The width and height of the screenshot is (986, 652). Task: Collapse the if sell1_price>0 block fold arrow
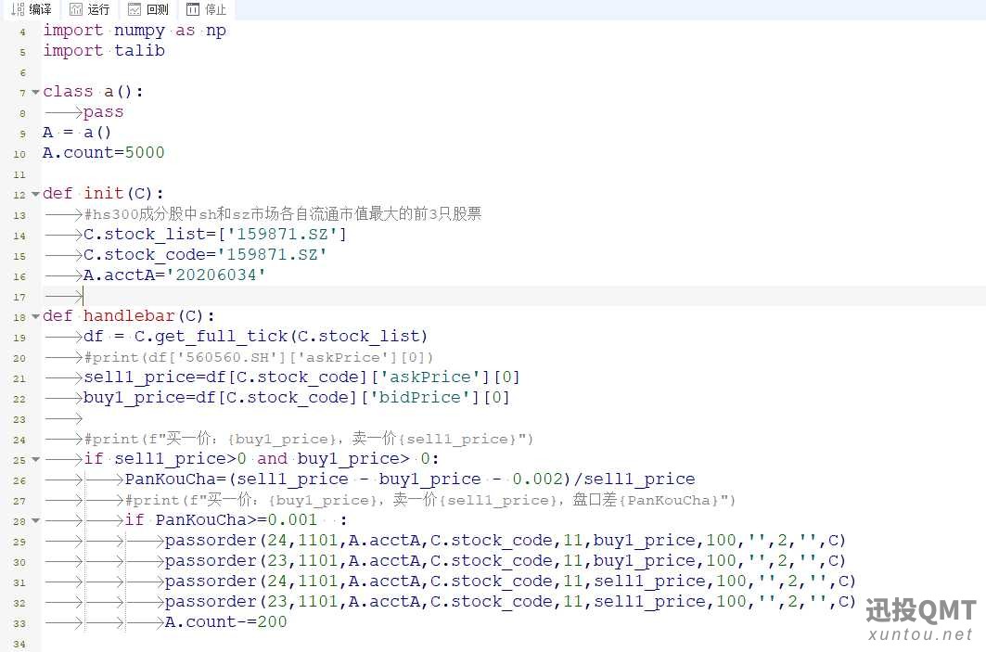point(36,460)
